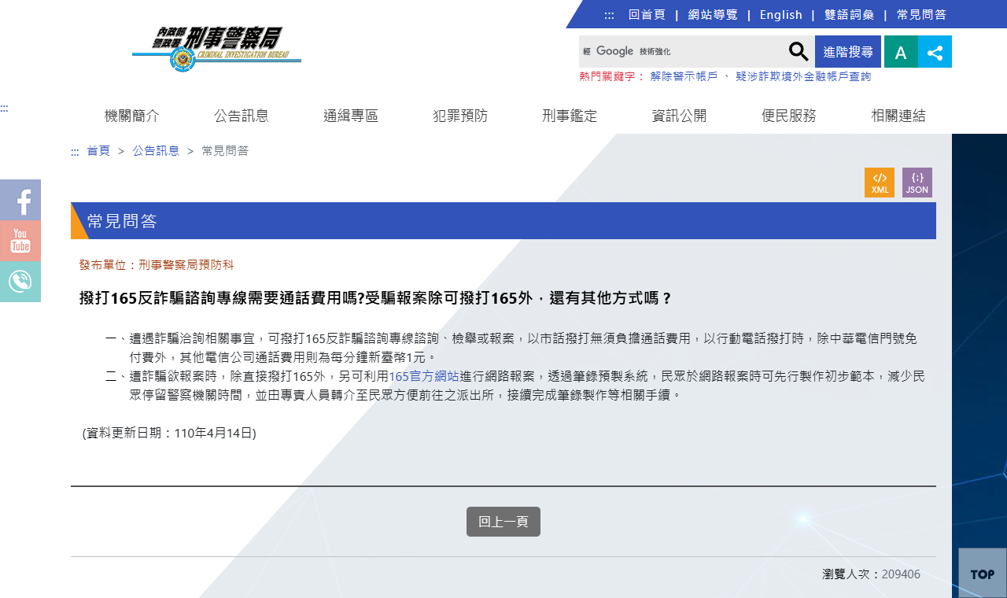Click the 回上一頁 button
The width and height of the screenshot is (1007, 598).
coord(503,522)
